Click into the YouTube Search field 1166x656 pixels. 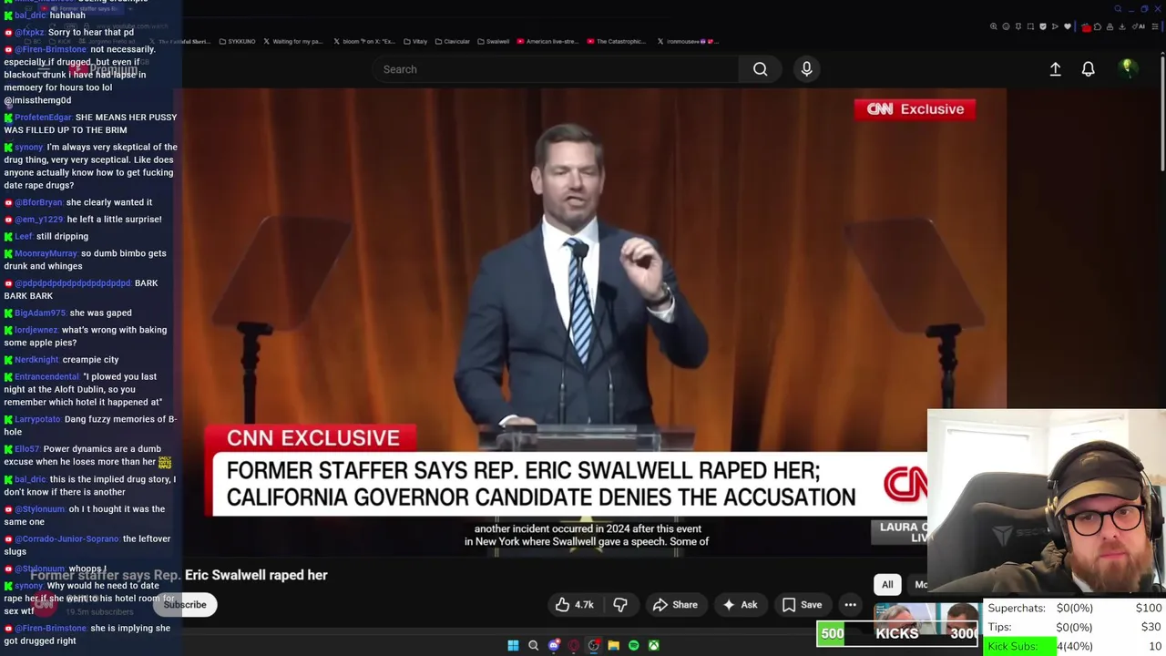pos(556,69)
